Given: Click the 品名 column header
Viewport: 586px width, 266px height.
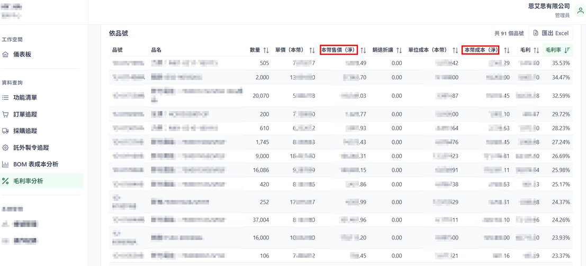Looking at the screenshot, I should tap(156, 50).
